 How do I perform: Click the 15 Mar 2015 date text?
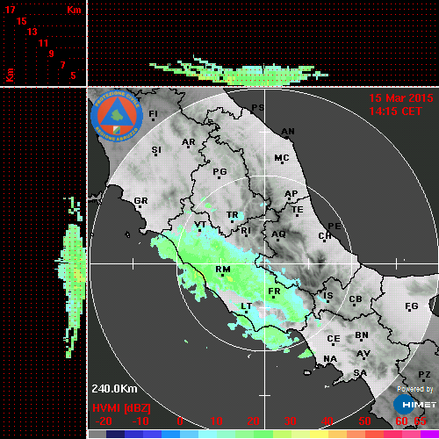coord(401,98)
